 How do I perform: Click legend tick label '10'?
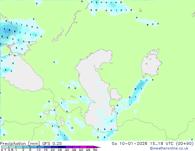coord(38,150)
